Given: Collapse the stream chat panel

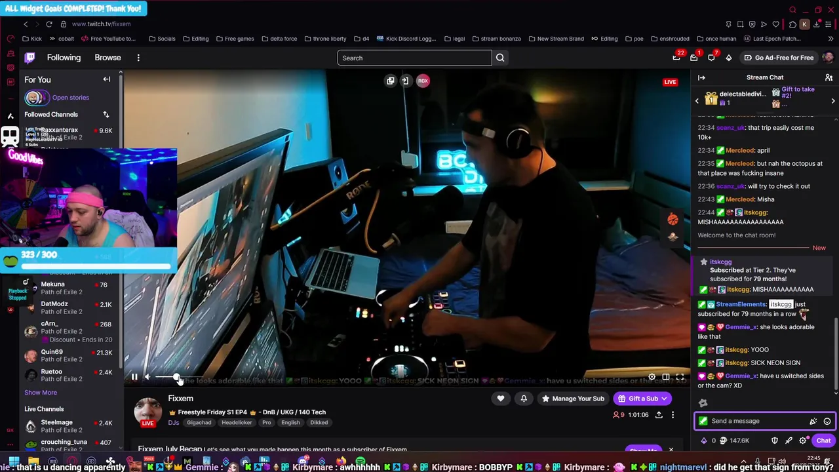Looking at the screenshot, I should pos(701,77).
